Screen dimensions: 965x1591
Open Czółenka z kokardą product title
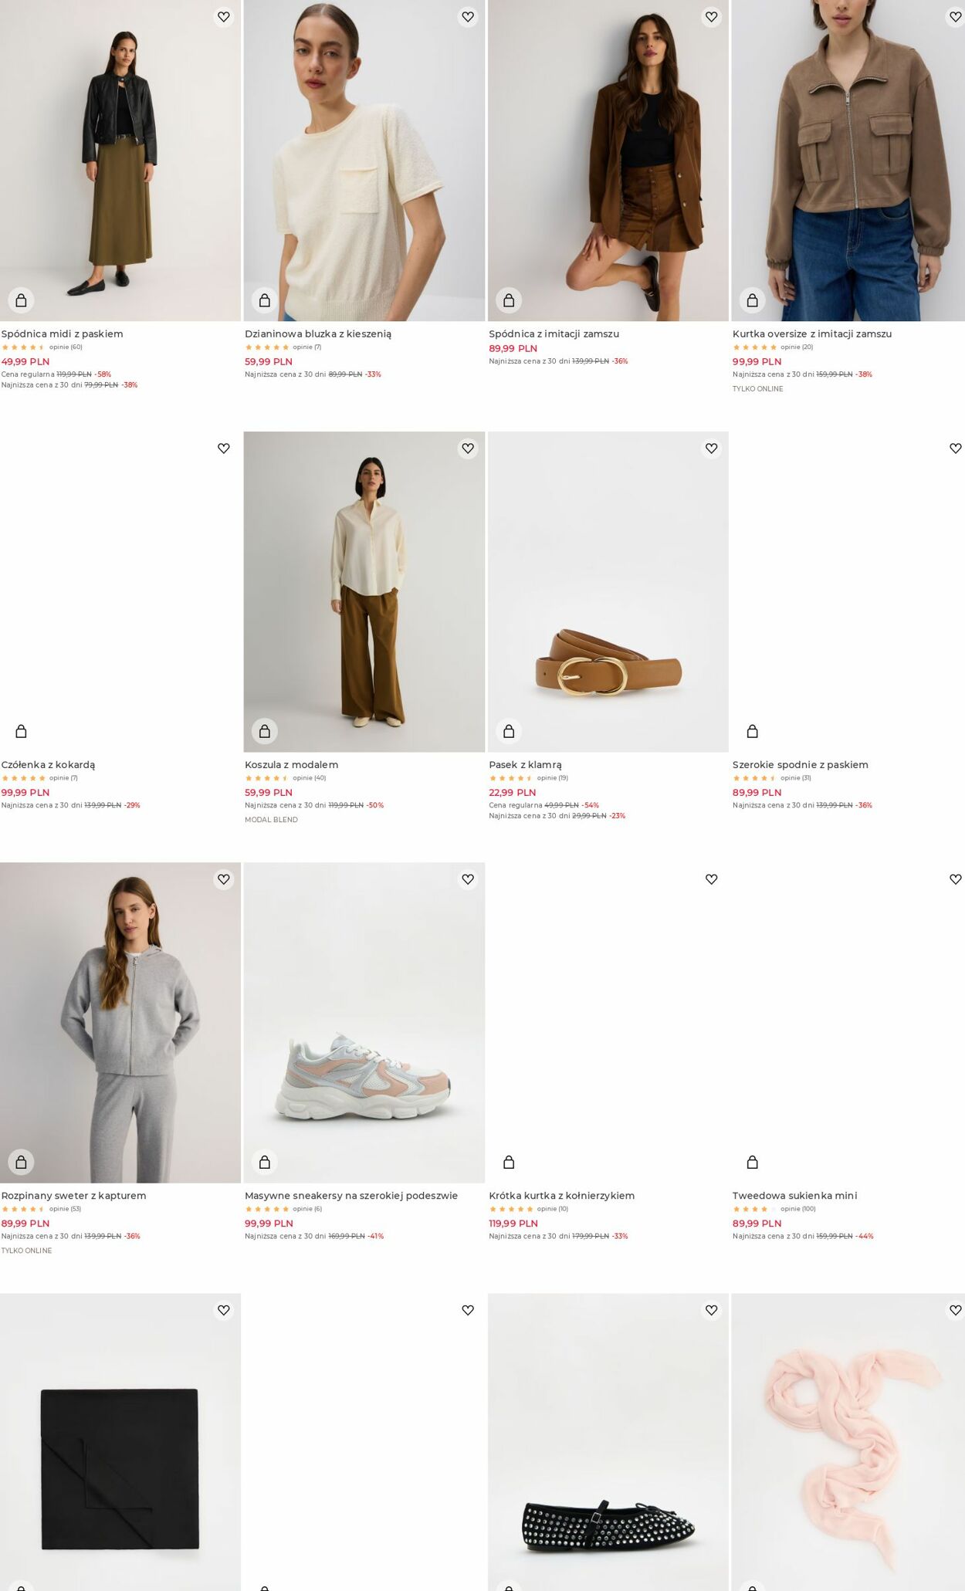tap(48, 765)
